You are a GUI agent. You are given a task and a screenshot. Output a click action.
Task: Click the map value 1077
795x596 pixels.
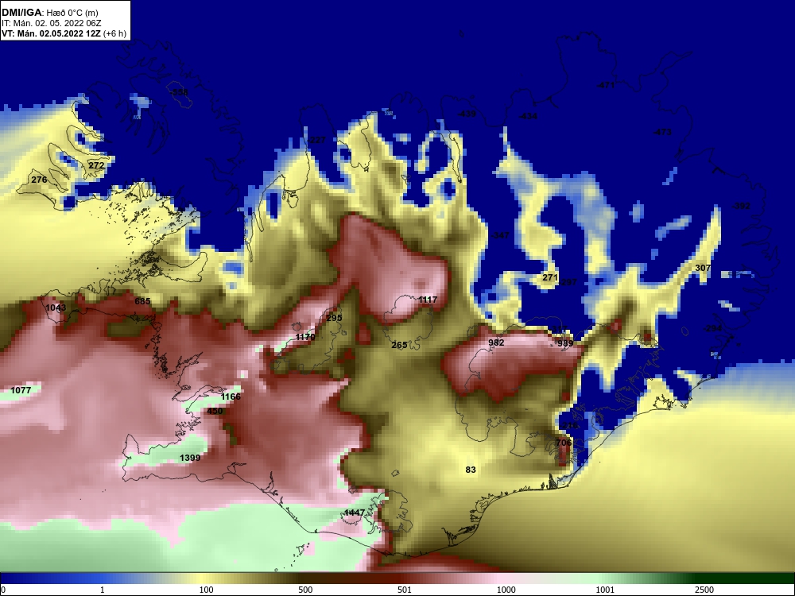pos(21,390)
